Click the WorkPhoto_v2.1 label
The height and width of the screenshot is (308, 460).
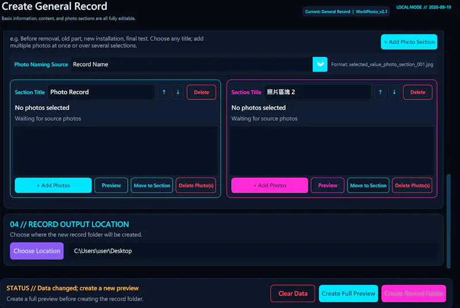click(371, 11)
